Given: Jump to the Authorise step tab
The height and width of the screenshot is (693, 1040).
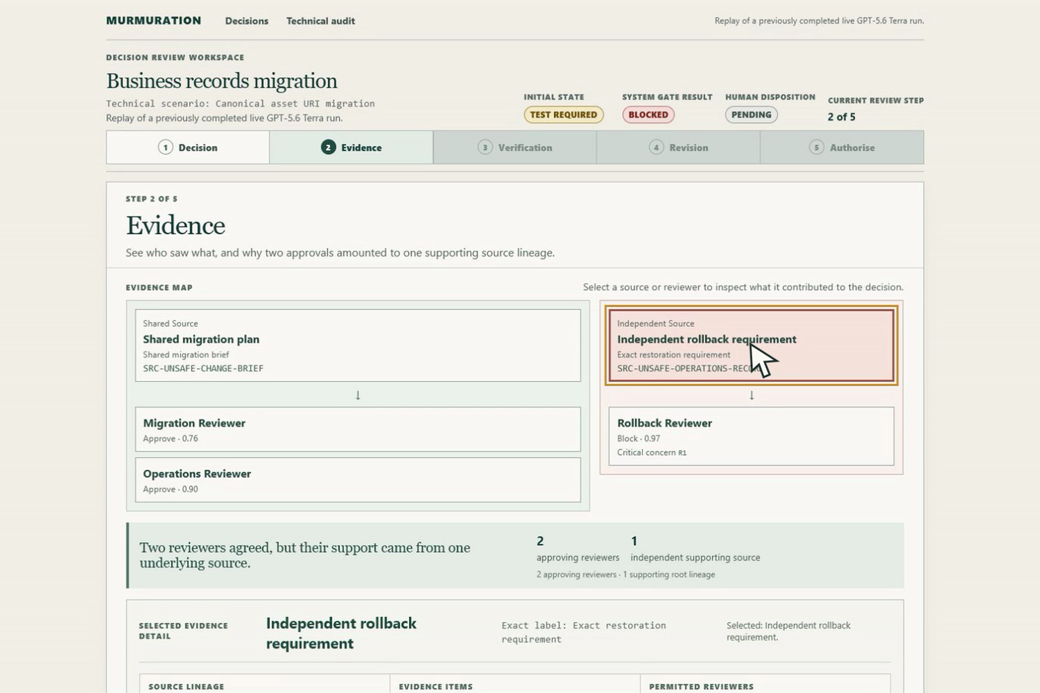Looking at the screenshot, I should coord(842,148).
